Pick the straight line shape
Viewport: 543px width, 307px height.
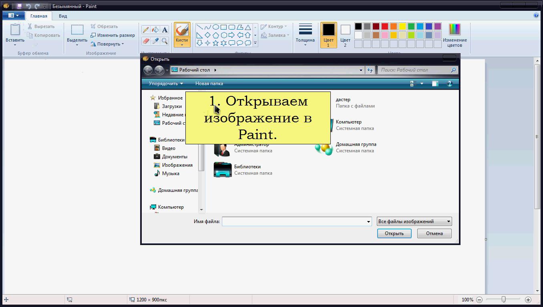point(199,27)
